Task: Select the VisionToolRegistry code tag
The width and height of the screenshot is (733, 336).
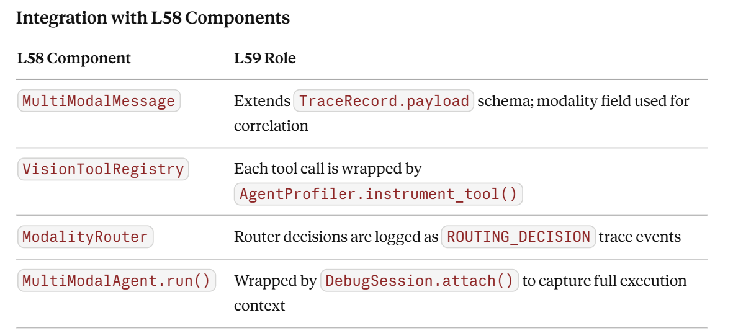Action: [103, 169]
